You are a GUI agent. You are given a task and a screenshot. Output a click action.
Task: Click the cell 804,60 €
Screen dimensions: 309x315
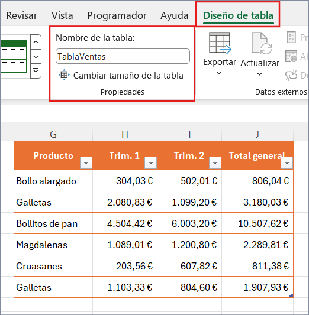tap(189, 287)
